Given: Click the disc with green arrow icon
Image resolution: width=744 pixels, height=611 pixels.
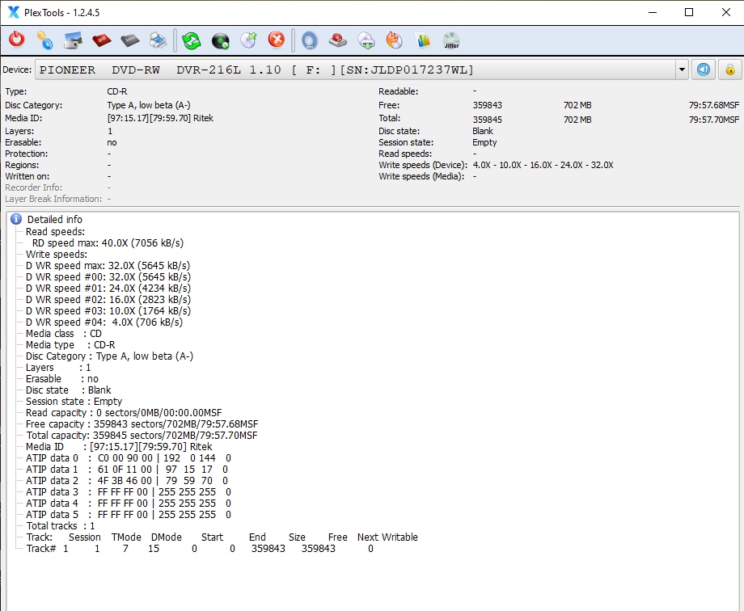Looking at the screenshot, I should 248,40.
